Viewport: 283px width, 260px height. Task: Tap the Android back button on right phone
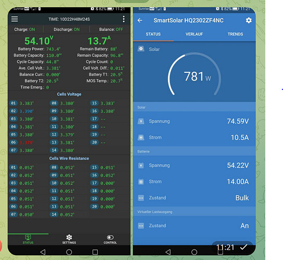tap(168, 252)
